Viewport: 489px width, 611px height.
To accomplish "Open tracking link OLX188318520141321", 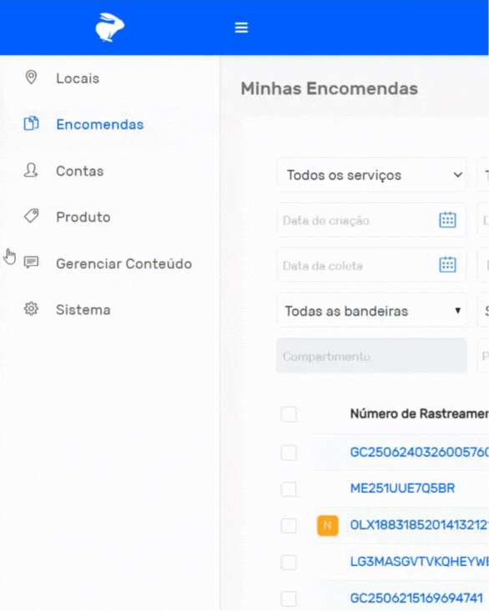I will pyautogui.click(x=419, y=525).
